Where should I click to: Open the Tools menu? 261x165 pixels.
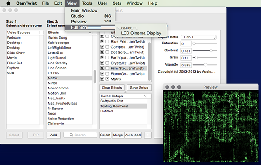pyautogui.click(x=87, y=3)
